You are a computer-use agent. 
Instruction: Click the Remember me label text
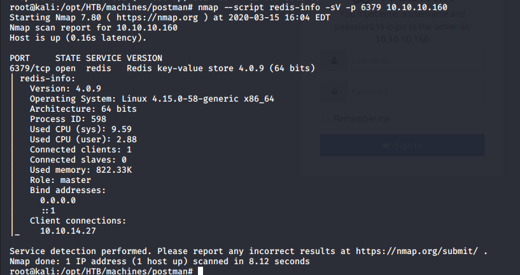coord(362,119)
